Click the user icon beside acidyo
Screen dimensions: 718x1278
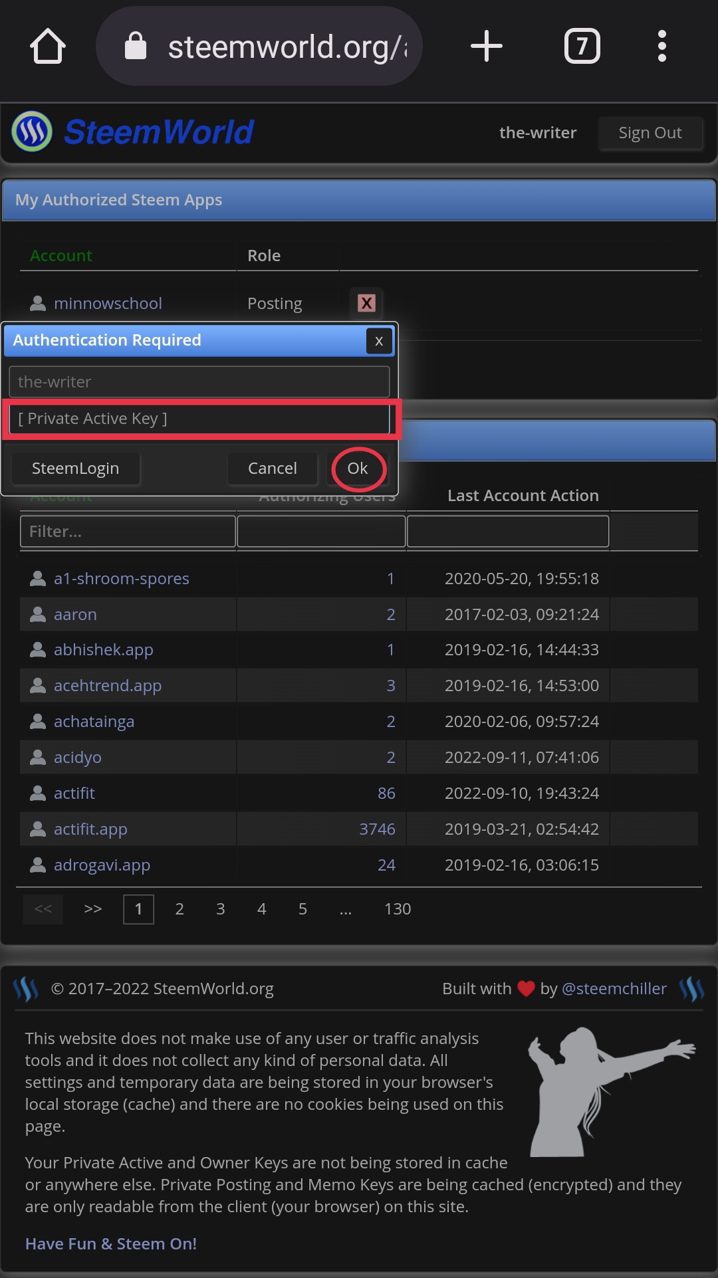[38, 758]
